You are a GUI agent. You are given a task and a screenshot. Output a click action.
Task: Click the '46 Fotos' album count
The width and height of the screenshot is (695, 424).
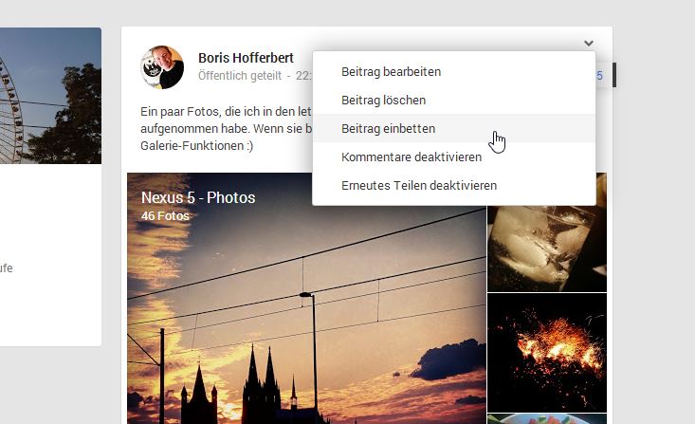[165, 215]
